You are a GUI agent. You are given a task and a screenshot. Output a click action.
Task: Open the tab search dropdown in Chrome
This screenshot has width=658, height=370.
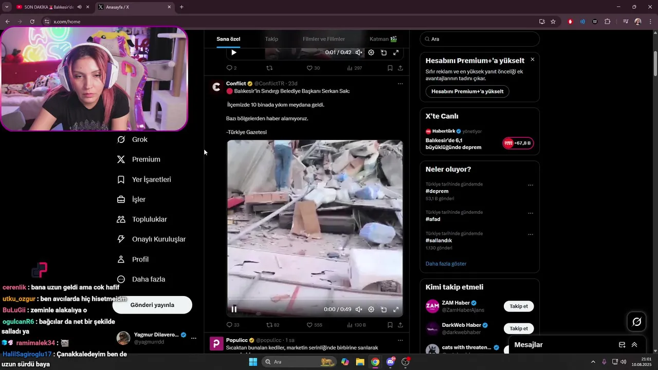tap(7, 7)
